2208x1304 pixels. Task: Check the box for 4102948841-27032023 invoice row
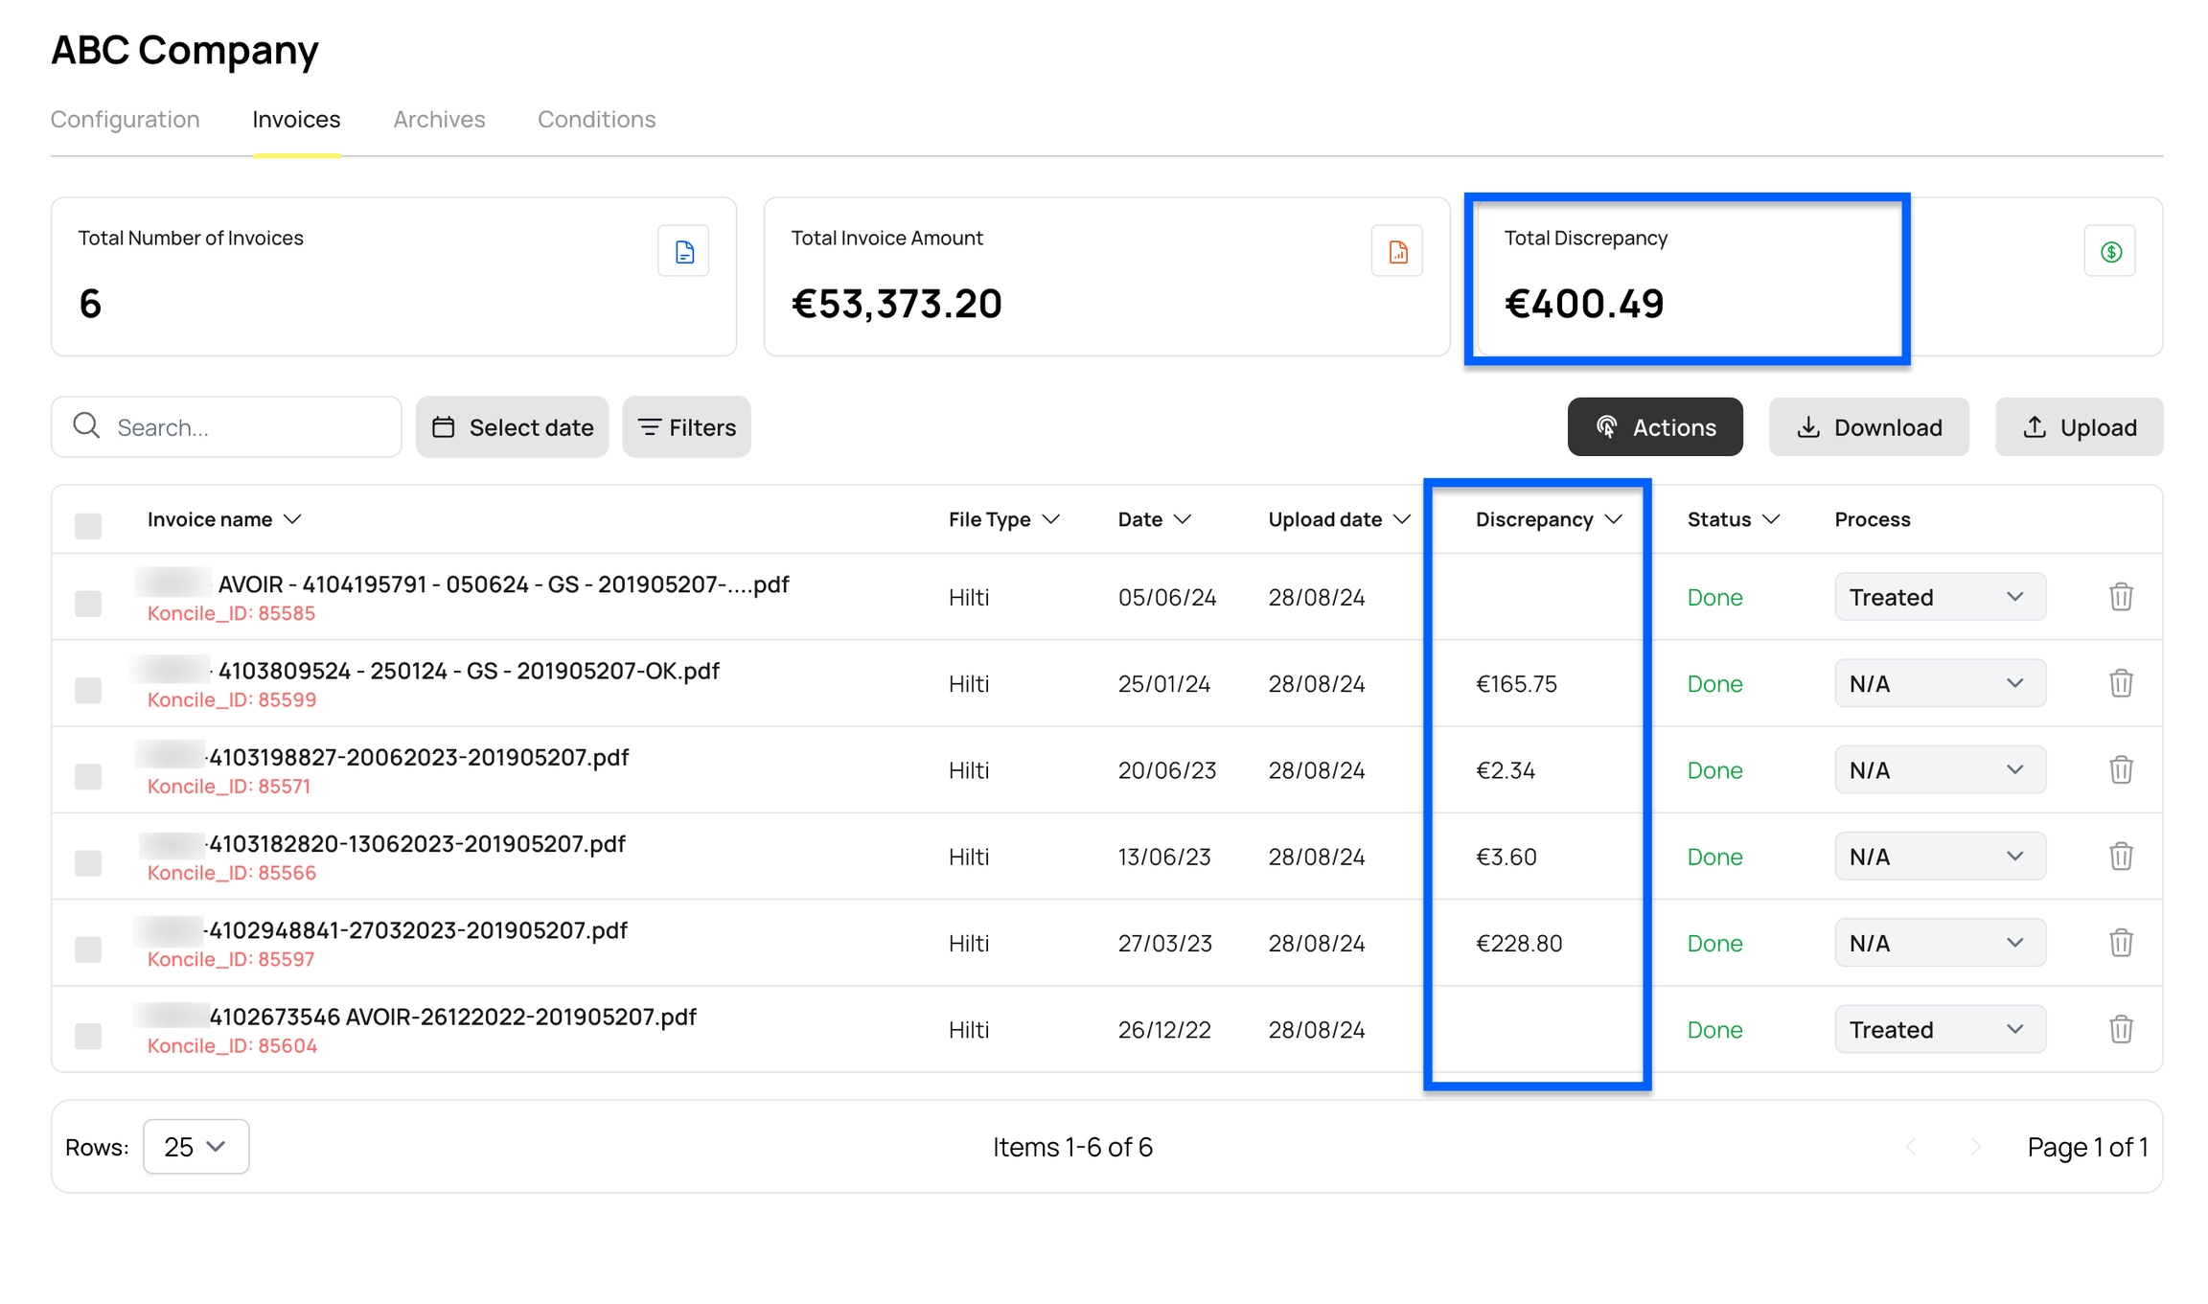(88, 949)
